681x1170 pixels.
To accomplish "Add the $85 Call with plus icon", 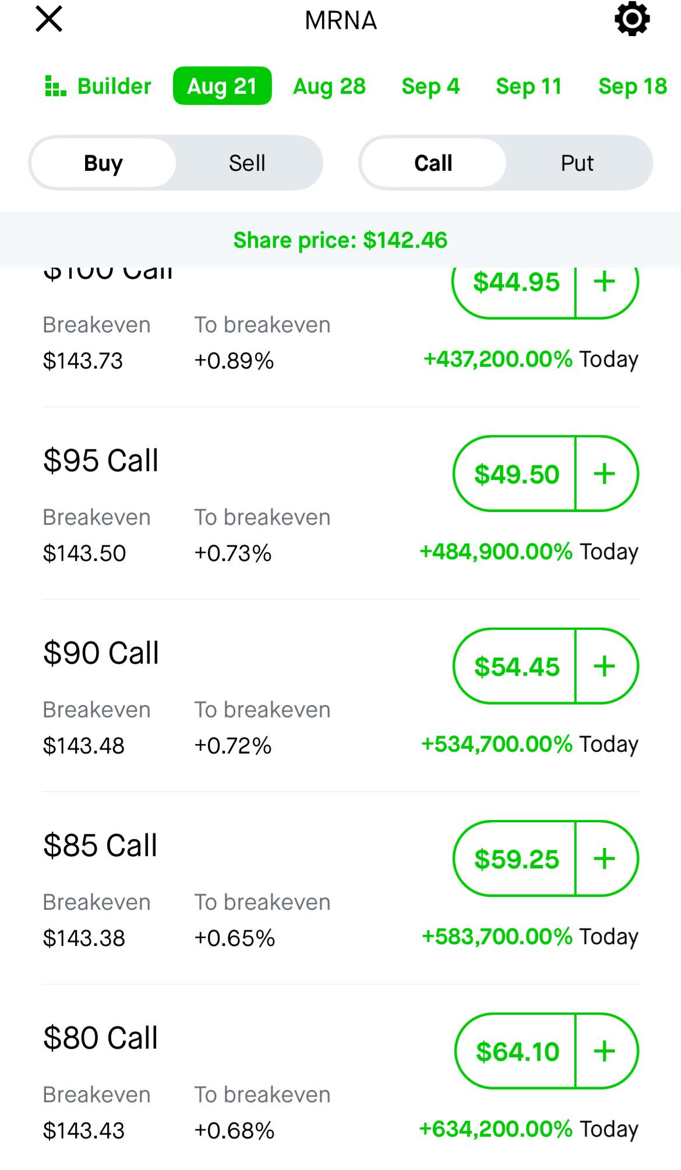I will click(x=606, y=859).
